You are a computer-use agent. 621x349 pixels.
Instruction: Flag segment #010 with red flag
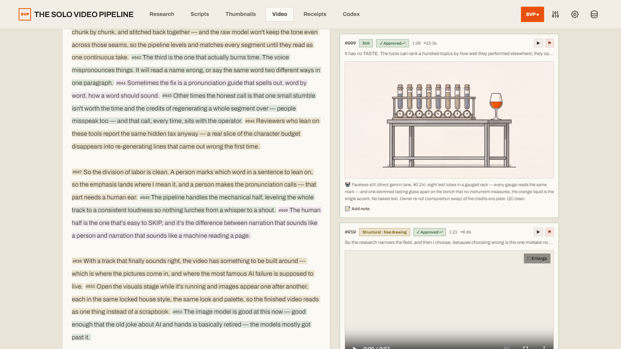[x=550, y=232]
